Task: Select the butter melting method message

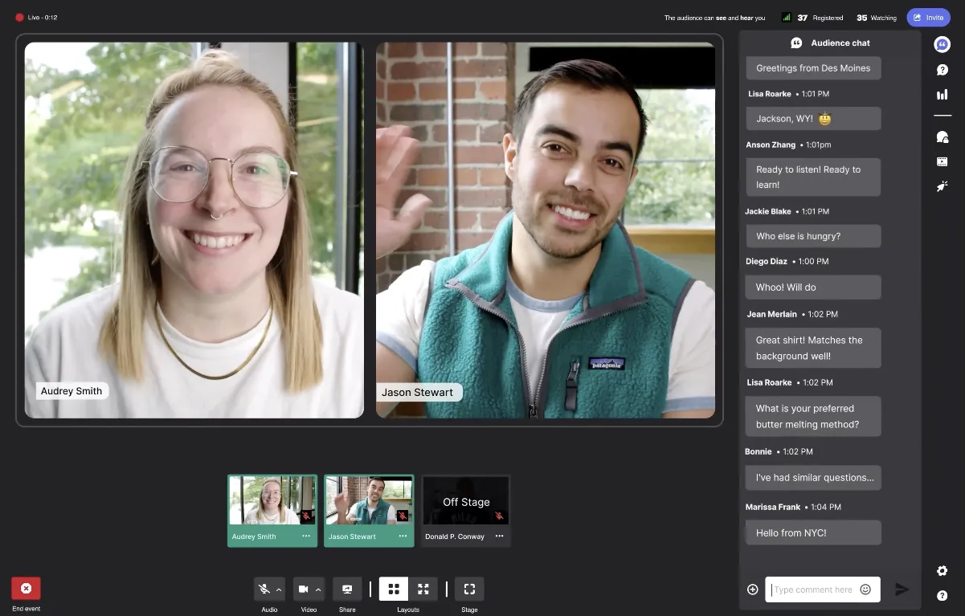Action: (813, 416)
